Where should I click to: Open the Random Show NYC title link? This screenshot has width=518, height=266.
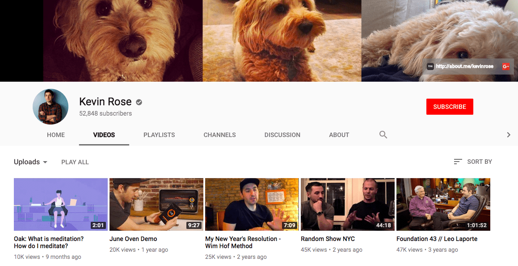tap(328, 239)
